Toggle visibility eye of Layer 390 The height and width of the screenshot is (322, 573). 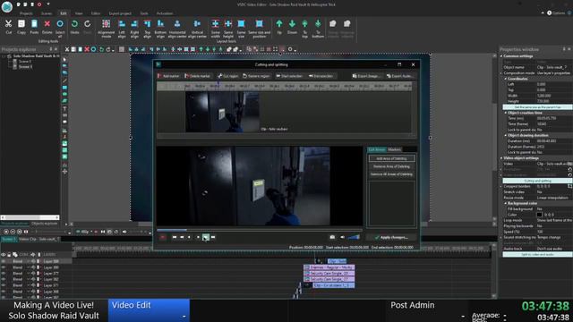4,267
